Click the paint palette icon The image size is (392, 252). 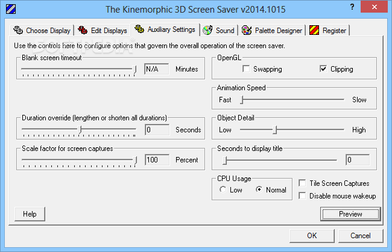(x=247, y=30)
